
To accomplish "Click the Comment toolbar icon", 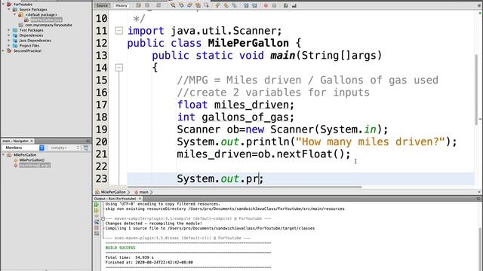I will [285, 5].
